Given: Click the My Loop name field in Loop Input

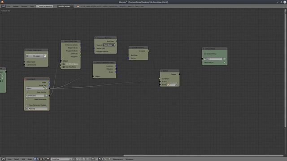Looking at the screenshot, I should [x=37, y=109].
